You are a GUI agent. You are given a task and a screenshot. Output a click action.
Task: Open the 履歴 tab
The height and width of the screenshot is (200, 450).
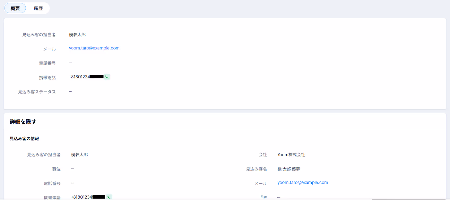click(38, 8)
